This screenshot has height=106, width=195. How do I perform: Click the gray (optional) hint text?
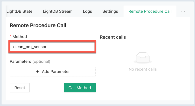[41, 61]
